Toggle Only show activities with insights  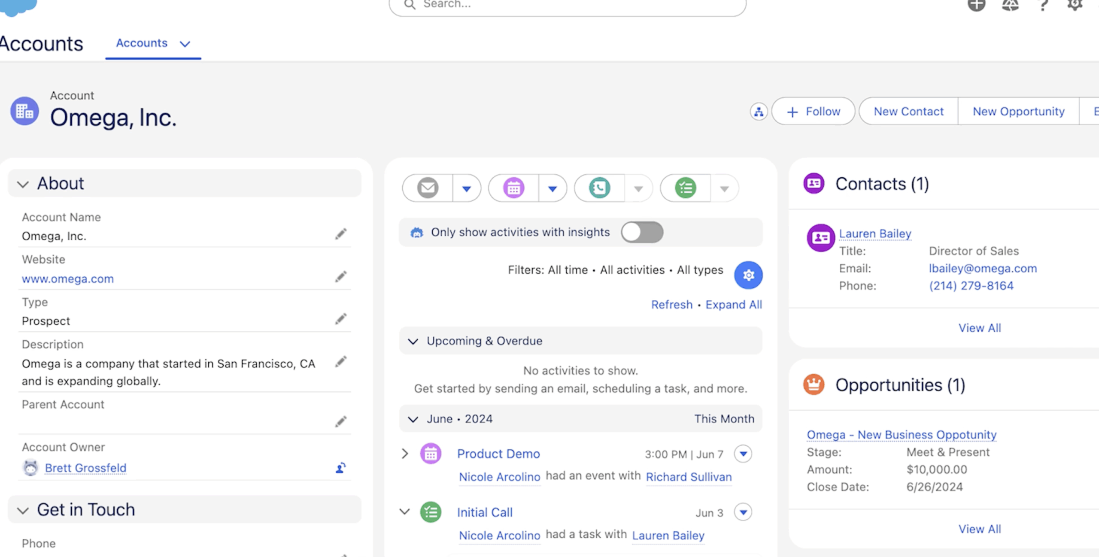(x=642, y=232)
